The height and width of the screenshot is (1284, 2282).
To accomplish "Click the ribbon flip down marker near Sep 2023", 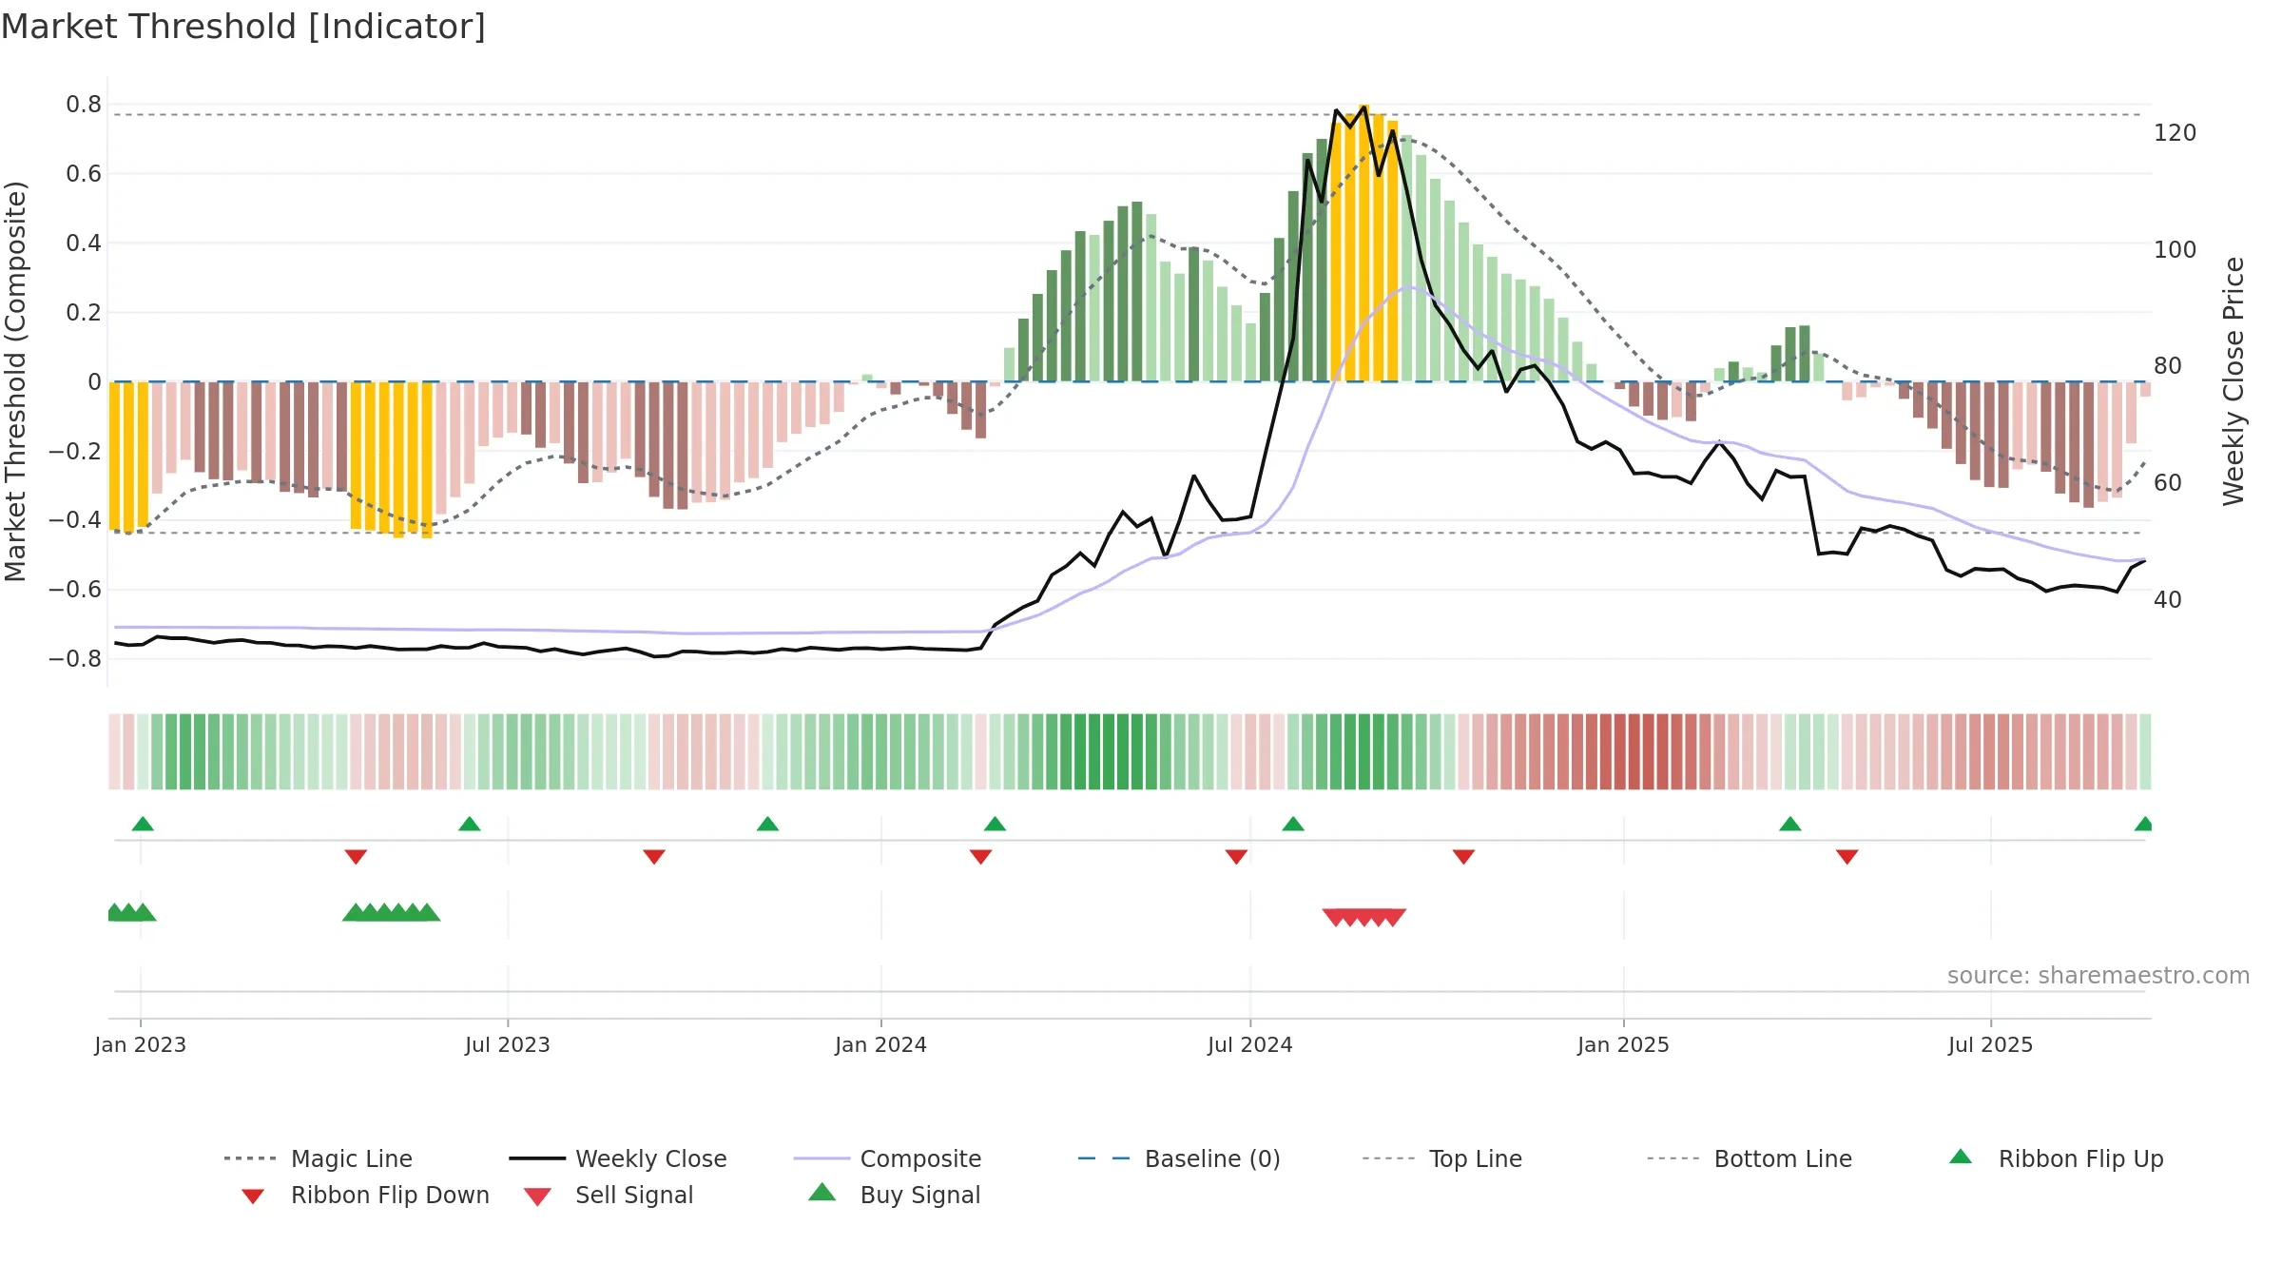I will pyautogui.click(x=654, y=857).
